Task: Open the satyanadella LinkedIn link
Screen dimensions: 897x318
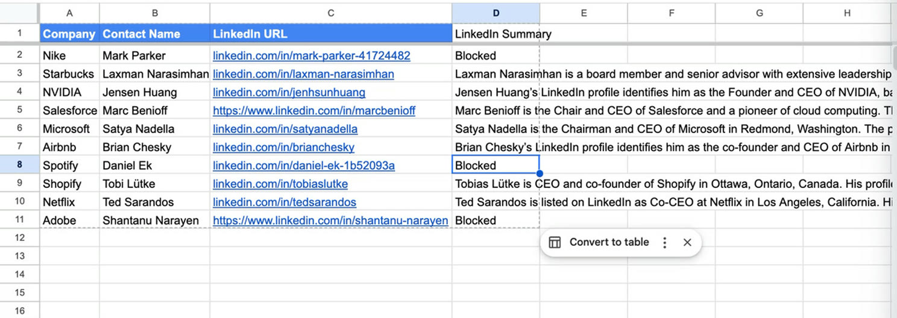Action: tap(285, 129)
